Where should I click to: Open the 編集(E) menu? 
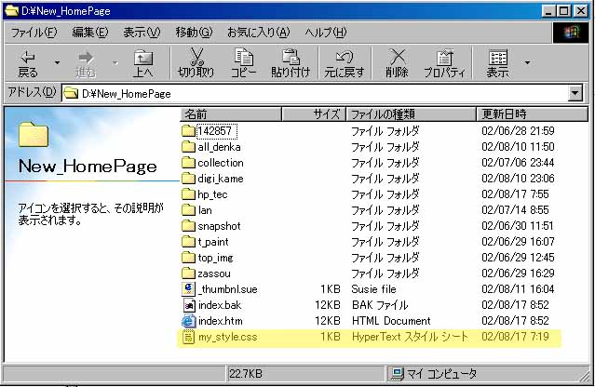point(90,33)
